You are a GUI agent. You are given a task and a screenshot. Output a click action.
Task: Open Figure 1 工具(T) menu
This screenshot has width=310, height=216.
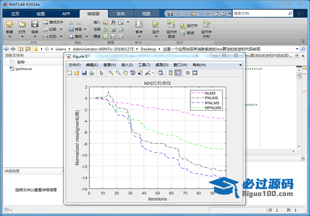144,65
